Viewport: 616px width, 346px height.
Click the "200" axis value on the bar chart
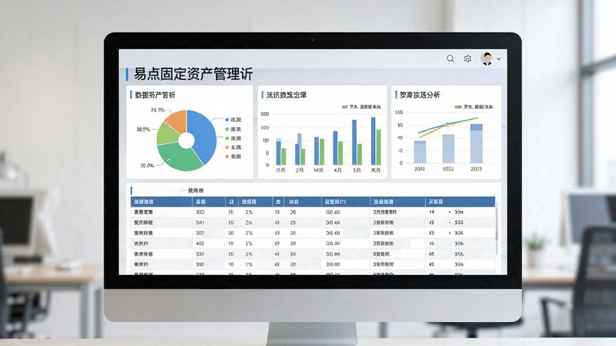point(265,114)
